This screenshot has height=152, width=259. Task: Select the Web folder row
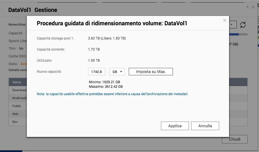click(x=15, y=114)
